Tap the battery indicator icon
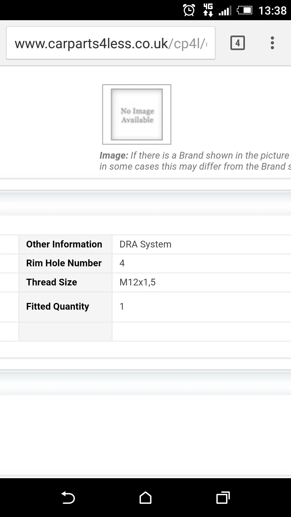 pos(244,10)
